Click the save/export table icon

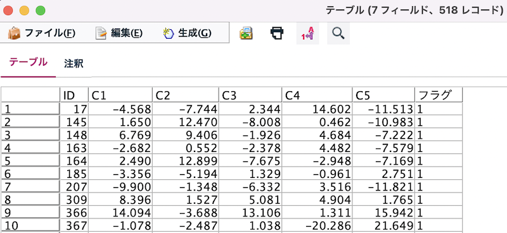[x=246, y=33]
